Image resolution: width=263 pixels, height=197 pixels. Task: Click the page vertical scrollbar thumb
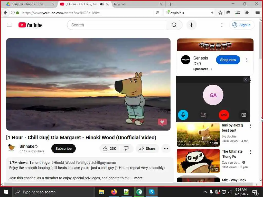coord(260,40)
